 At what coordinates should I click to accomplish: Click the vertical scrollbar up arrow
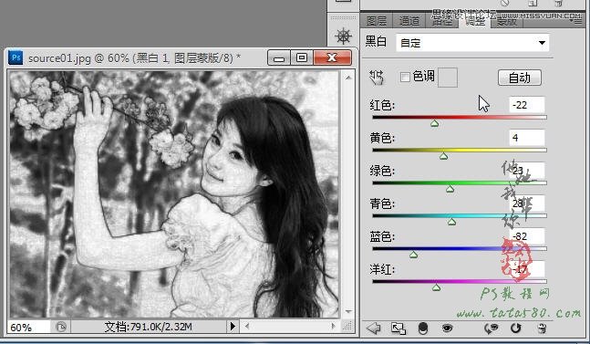click(x=348, y=78)
